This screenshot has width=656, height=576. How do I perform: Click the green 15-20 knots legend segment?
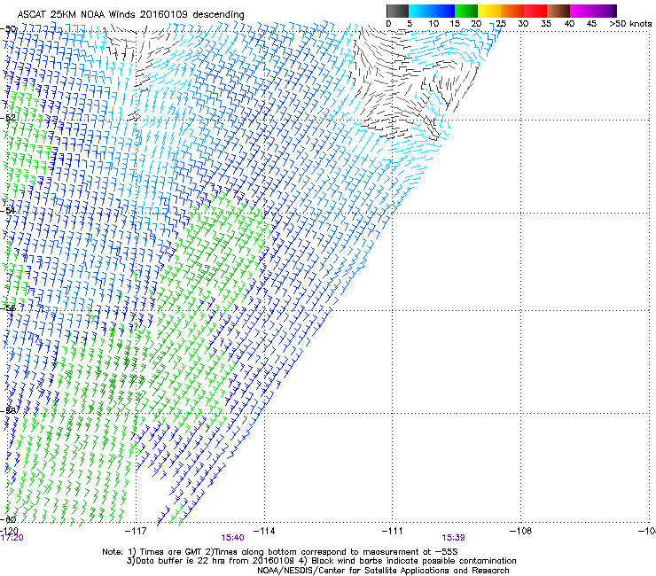click(x=466, y=11)
